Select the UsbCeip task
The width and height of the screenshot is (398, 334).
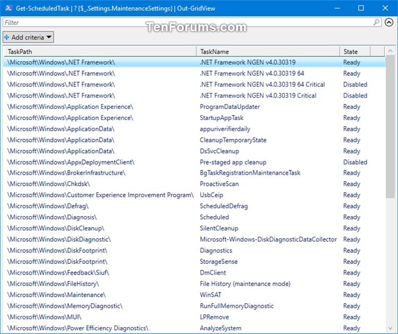click(194, 195)
